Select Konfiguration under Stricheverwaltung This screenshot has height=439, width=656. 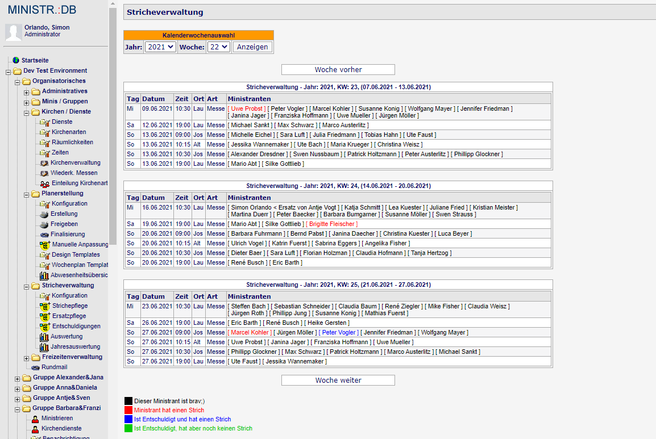point(69,295)
